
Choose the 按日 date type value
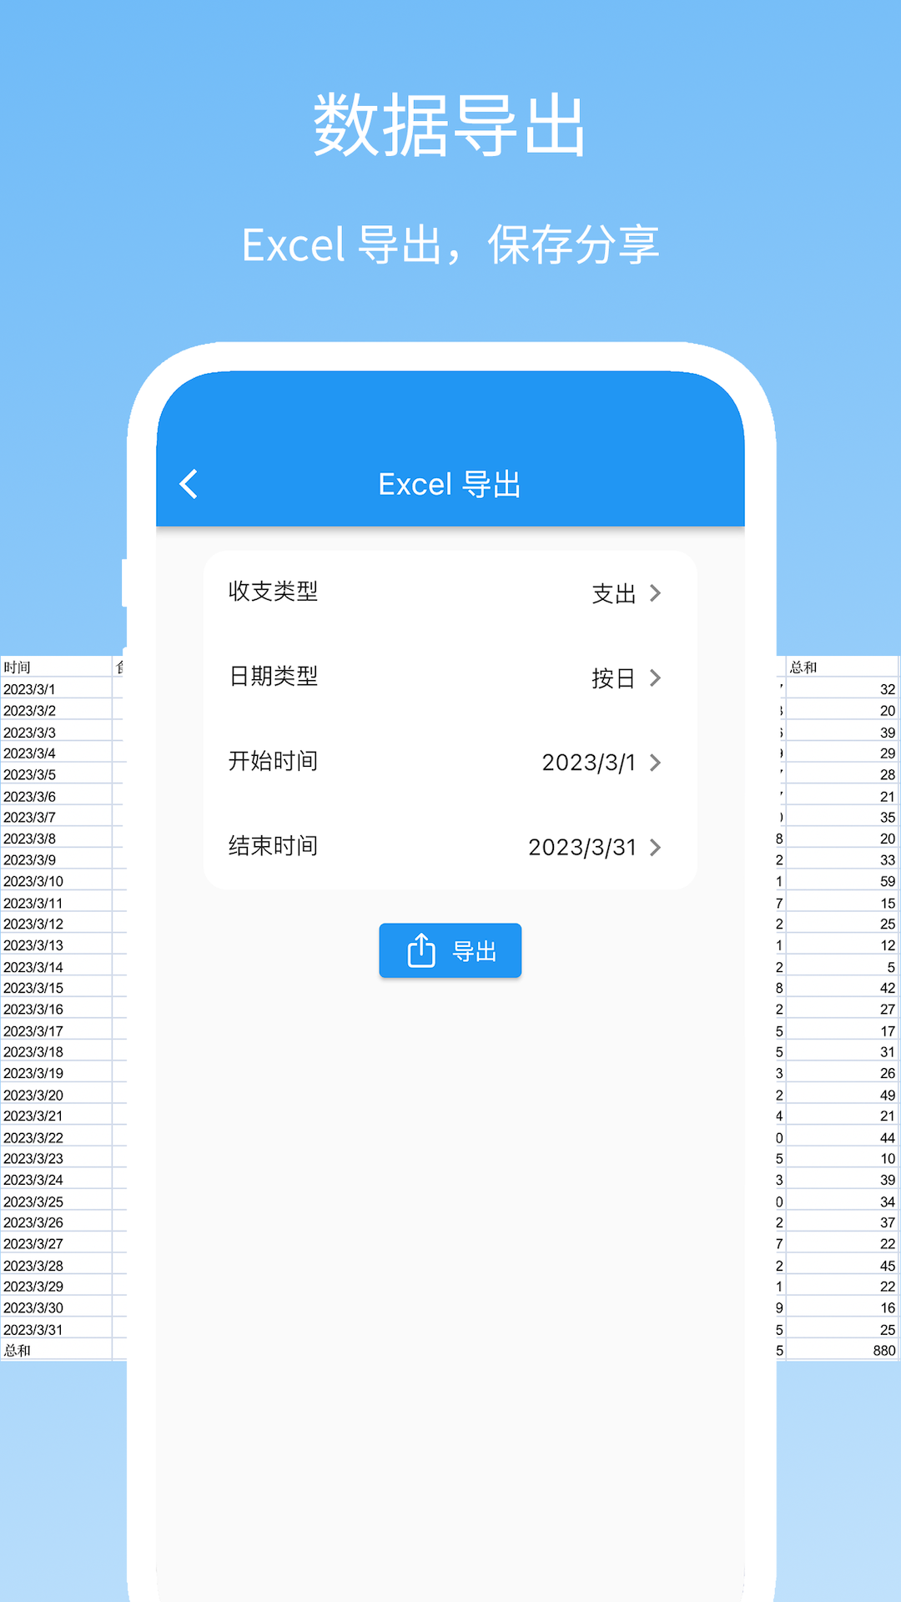click(x=613, y=678)
